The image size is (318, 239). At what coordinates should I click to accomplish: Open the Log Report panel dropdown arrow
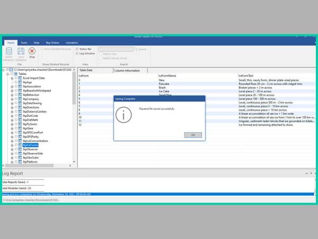click(x=306, y=173)
